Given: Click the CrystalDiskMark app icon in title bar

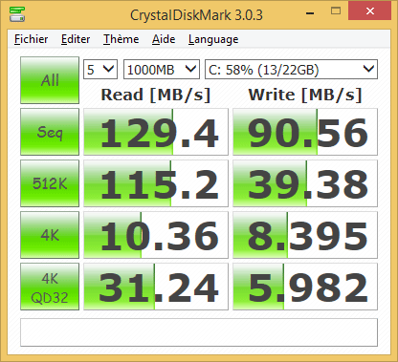Looking at the screenshot, I should pos(17,14).
